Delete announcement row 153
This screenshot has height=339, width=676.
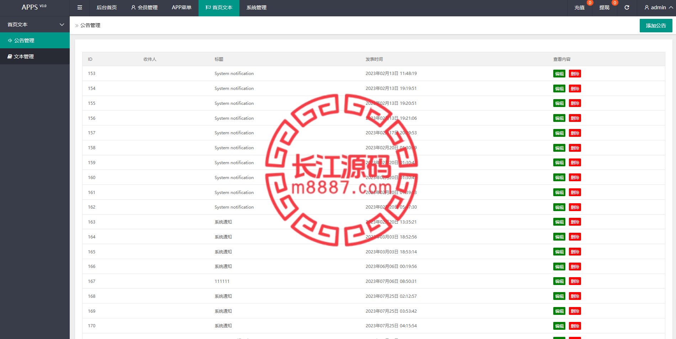click(x=575, y=74)
